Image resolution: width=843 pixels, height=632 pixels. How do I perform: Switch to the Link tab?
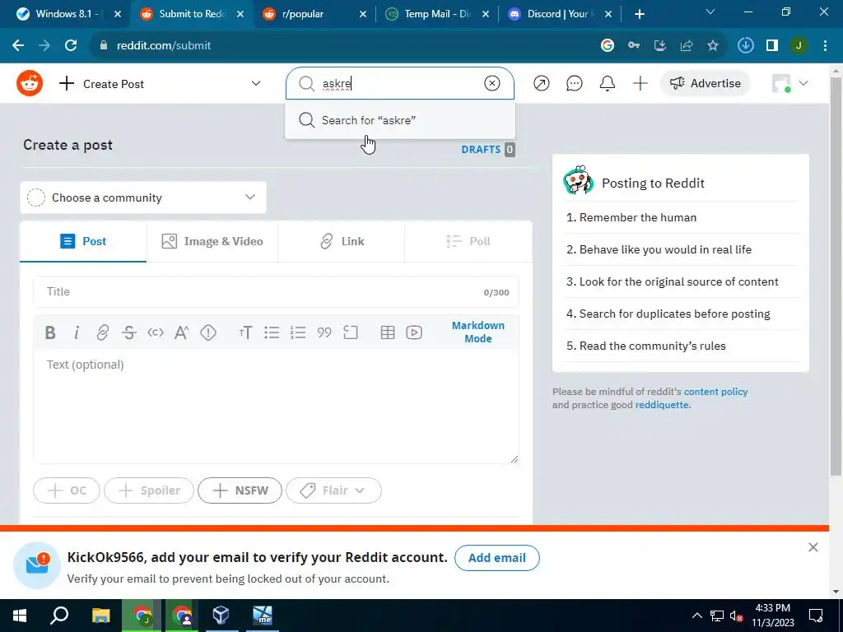(342, 241)
